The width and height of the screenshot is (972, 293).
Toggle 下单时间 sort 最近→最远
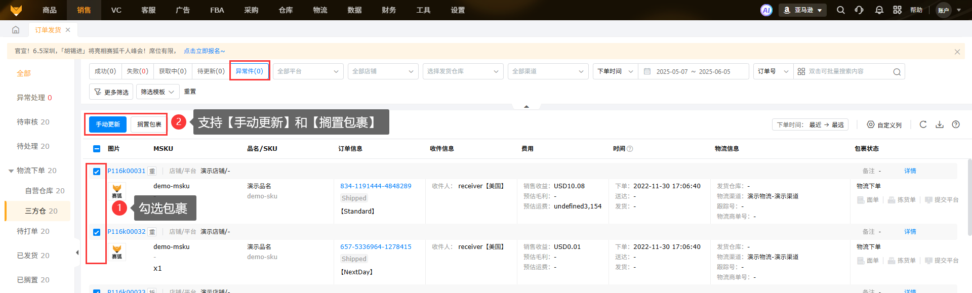810,124
